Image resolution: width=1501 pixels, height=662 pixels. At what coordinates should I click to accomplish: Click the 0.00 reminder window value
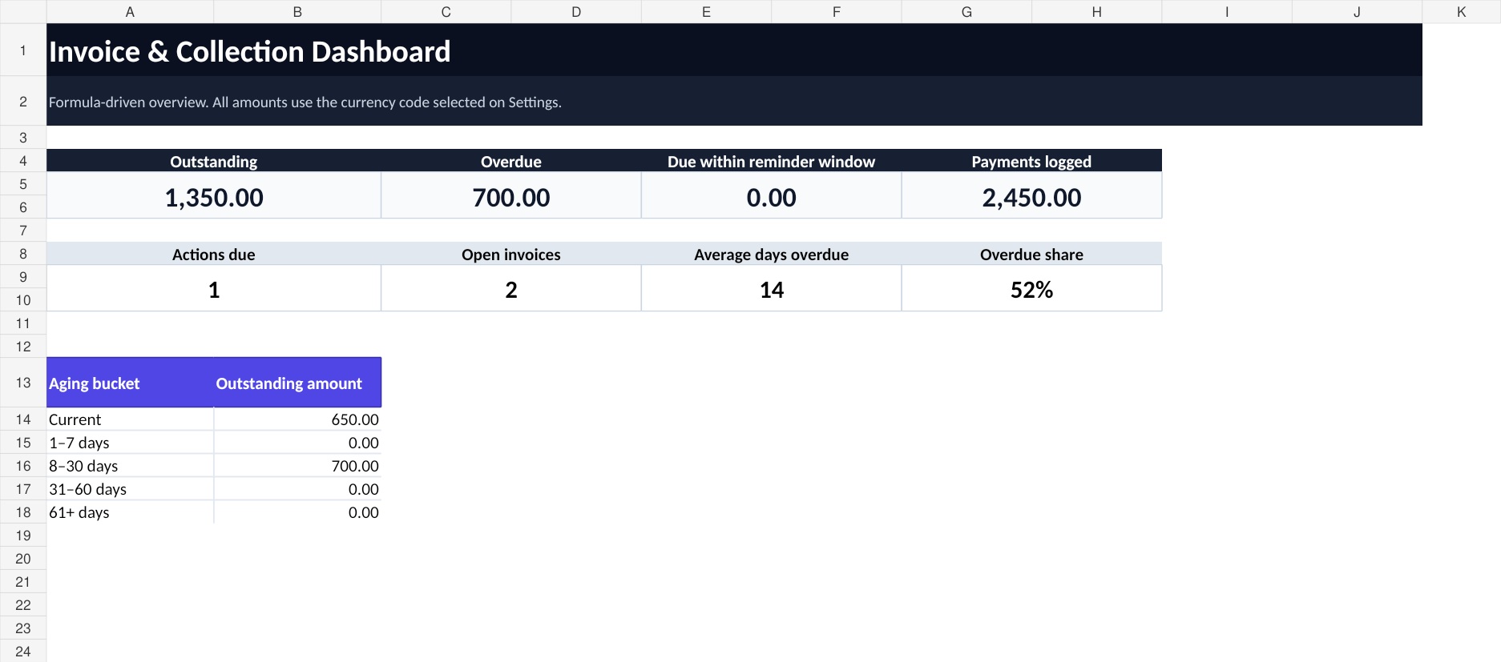click(x=771, y=196)
